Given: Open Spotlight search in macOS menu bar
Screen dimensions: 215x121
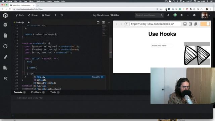Looking at the screenshot, I should (208, 1).
